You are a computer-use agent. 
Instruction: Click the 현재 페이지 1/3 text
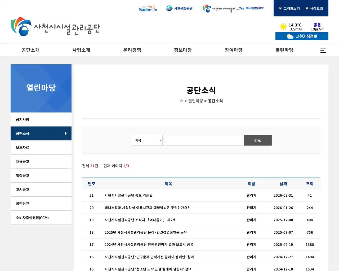(x=116, y=166)
